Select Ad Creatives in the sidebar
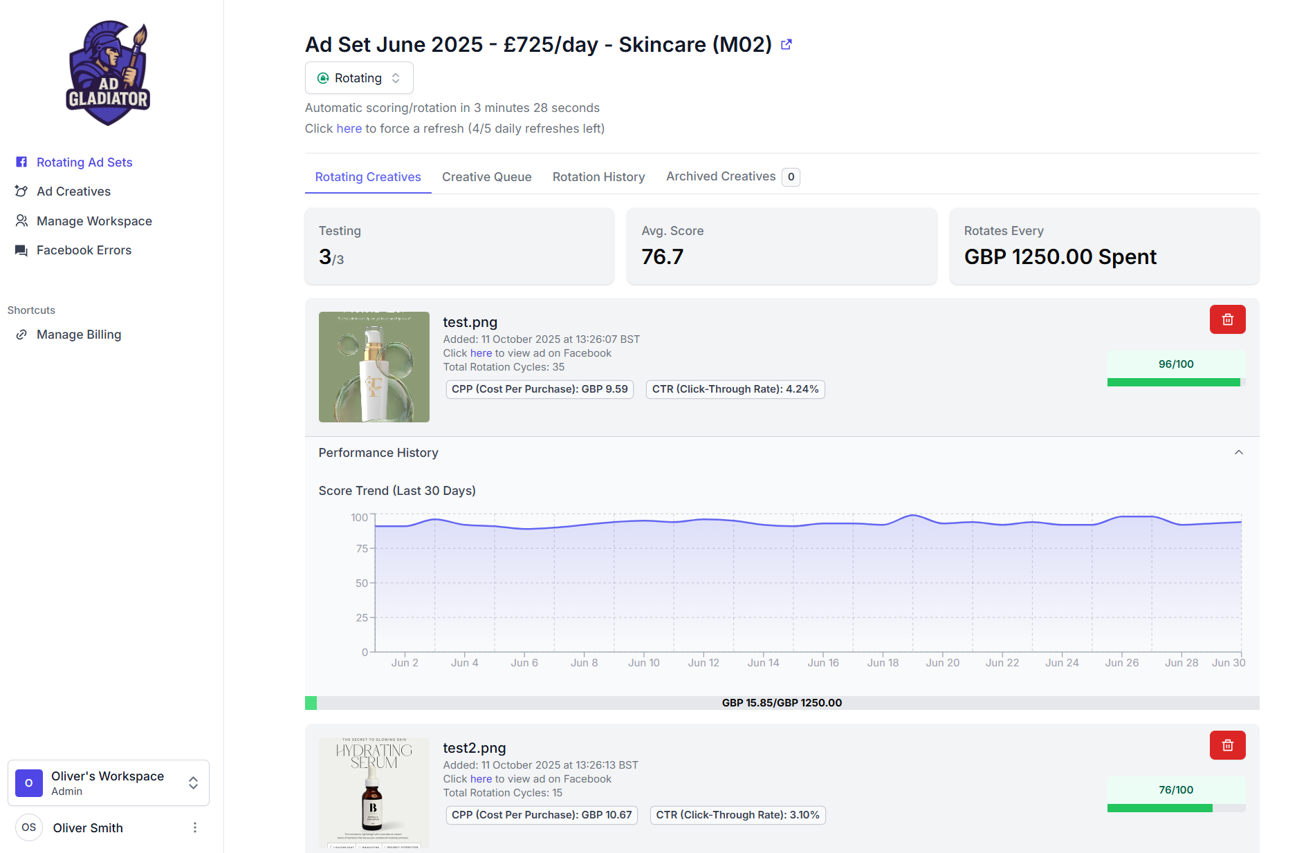The image size is (1315, 853). (x=73, y=191)
